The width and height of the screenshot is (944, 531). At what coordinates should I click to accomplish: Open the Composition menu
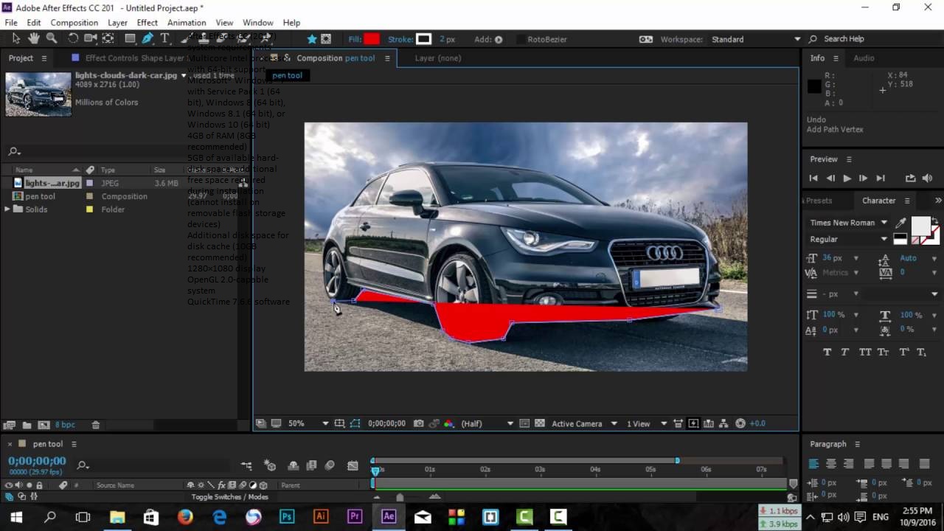pos(74,22)
